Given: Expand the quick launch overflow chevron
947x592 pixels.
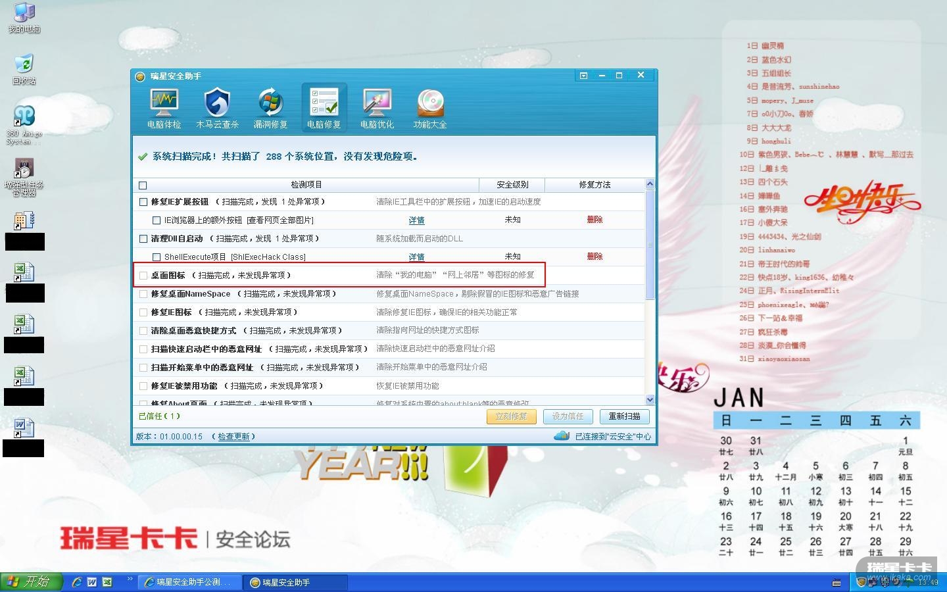Looking at the screenshot, I should (130, 580).
